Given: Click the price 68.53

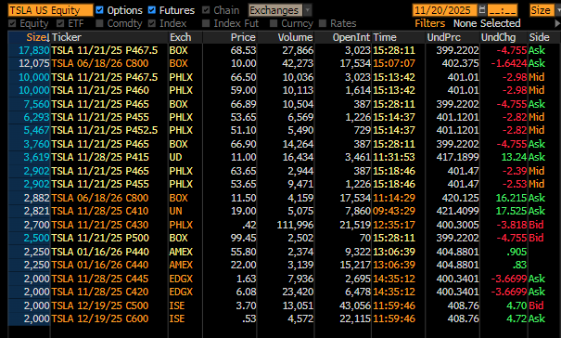Looking at the screenshot, I should click(243, 50).
